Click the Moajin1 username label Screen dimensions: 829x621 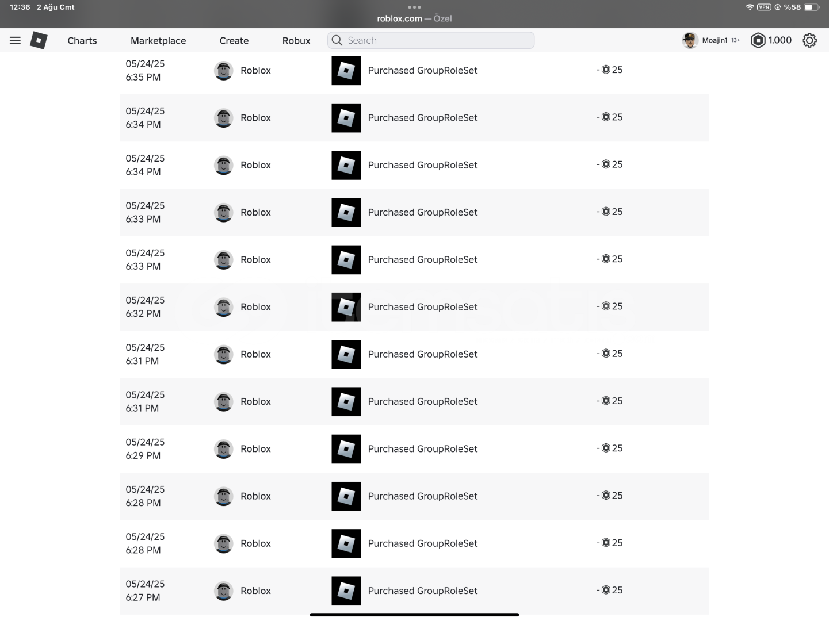pos(715,40)
